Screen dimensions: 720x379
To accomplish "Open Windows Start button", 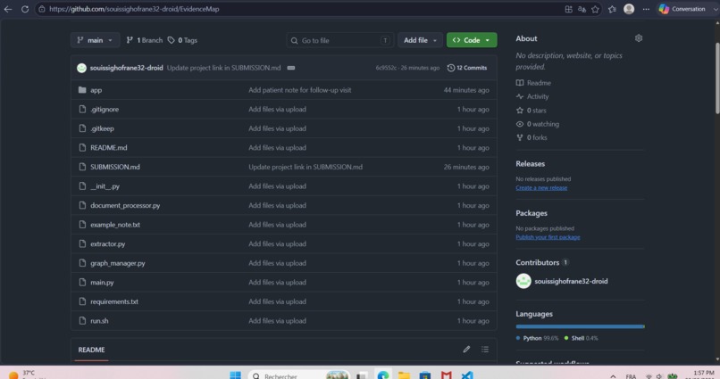I will (235, 375).
